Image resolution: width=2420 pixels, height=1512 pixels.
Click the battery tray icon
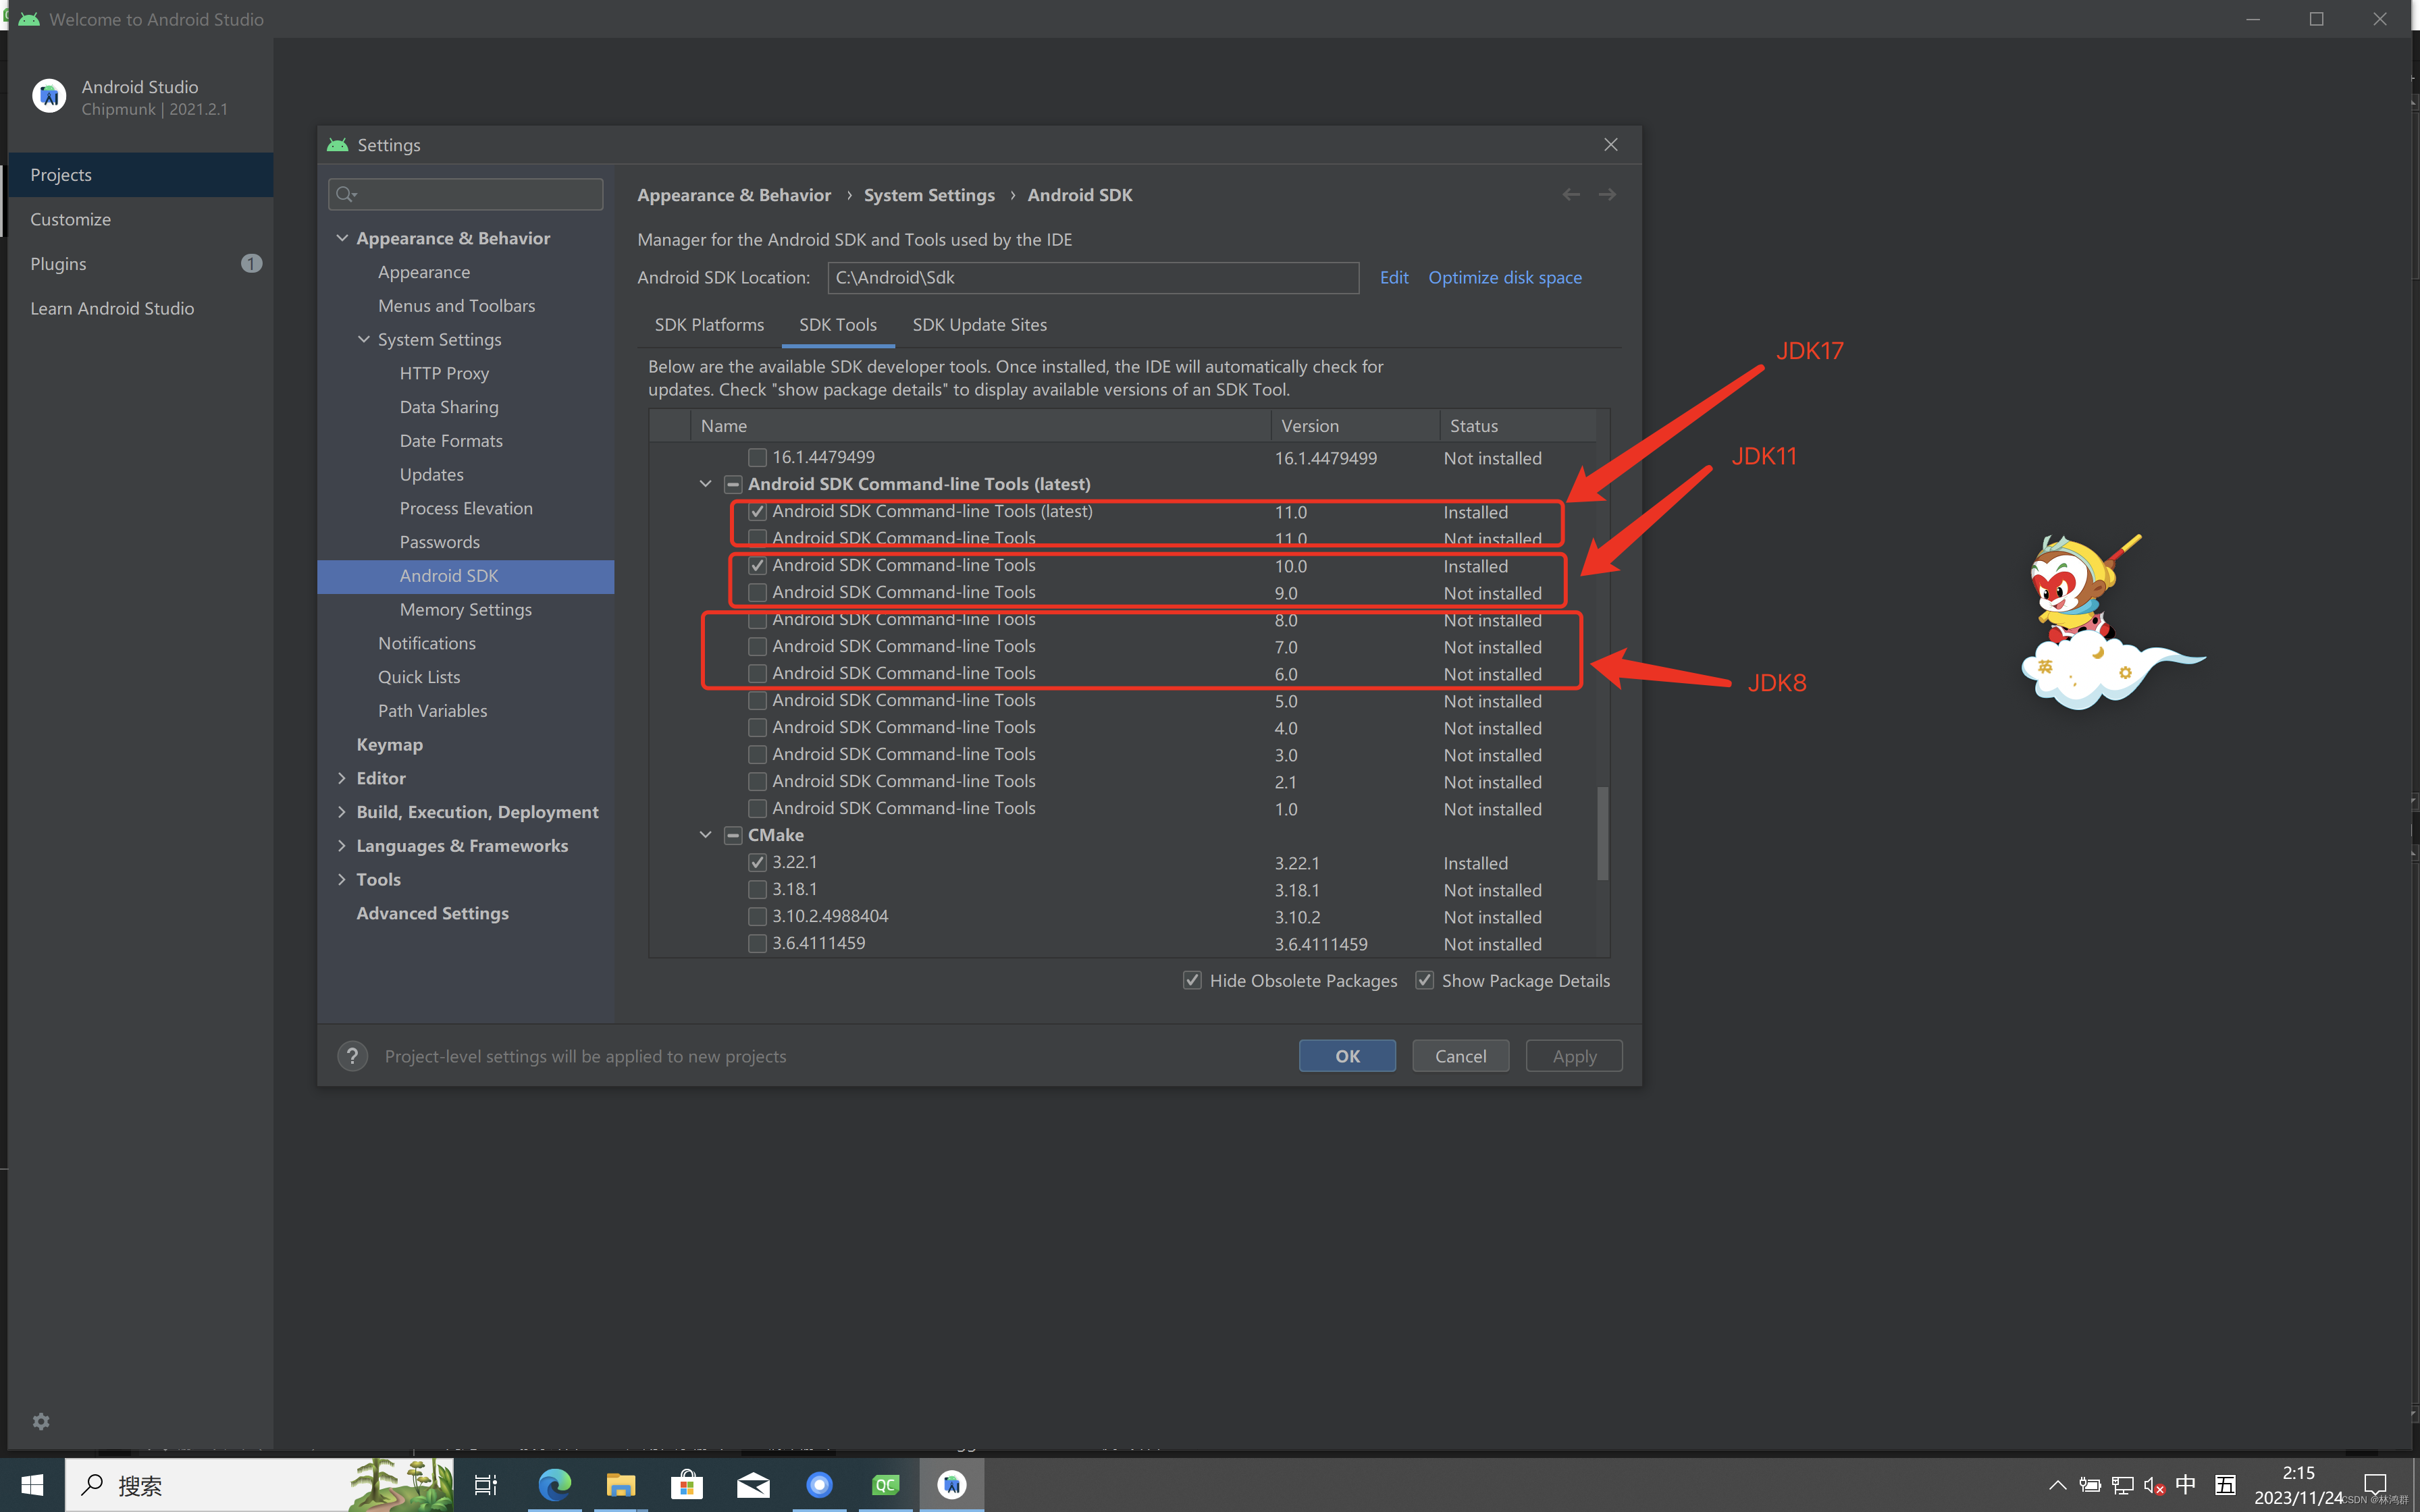pyautogui.click(x=2090, y=1485)
